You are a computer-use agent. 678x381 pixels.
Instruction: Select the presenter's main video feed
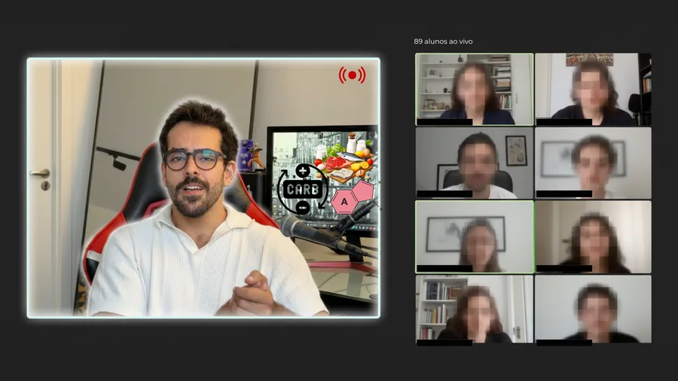203,188
